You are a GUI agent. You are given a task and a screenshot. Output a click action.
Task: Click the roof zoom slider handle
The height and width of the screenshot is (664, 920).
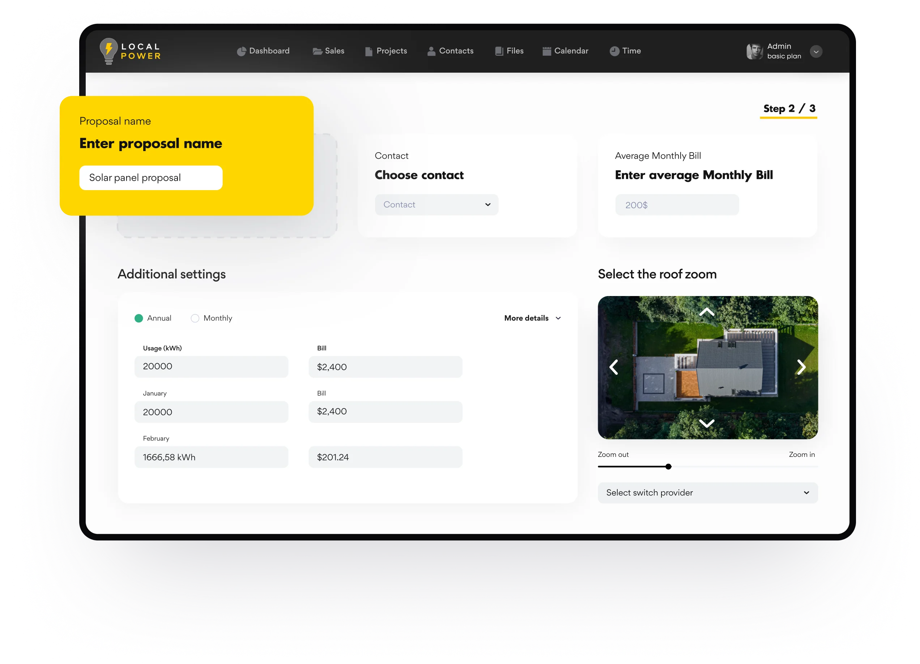point(668,467)
